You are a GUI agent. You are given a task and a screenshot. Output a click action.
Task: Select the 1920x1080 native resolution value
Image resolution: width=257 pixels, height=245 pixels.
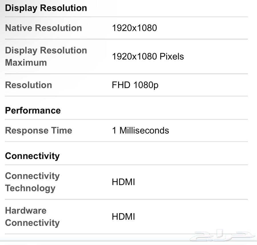(x=134, y=28)
